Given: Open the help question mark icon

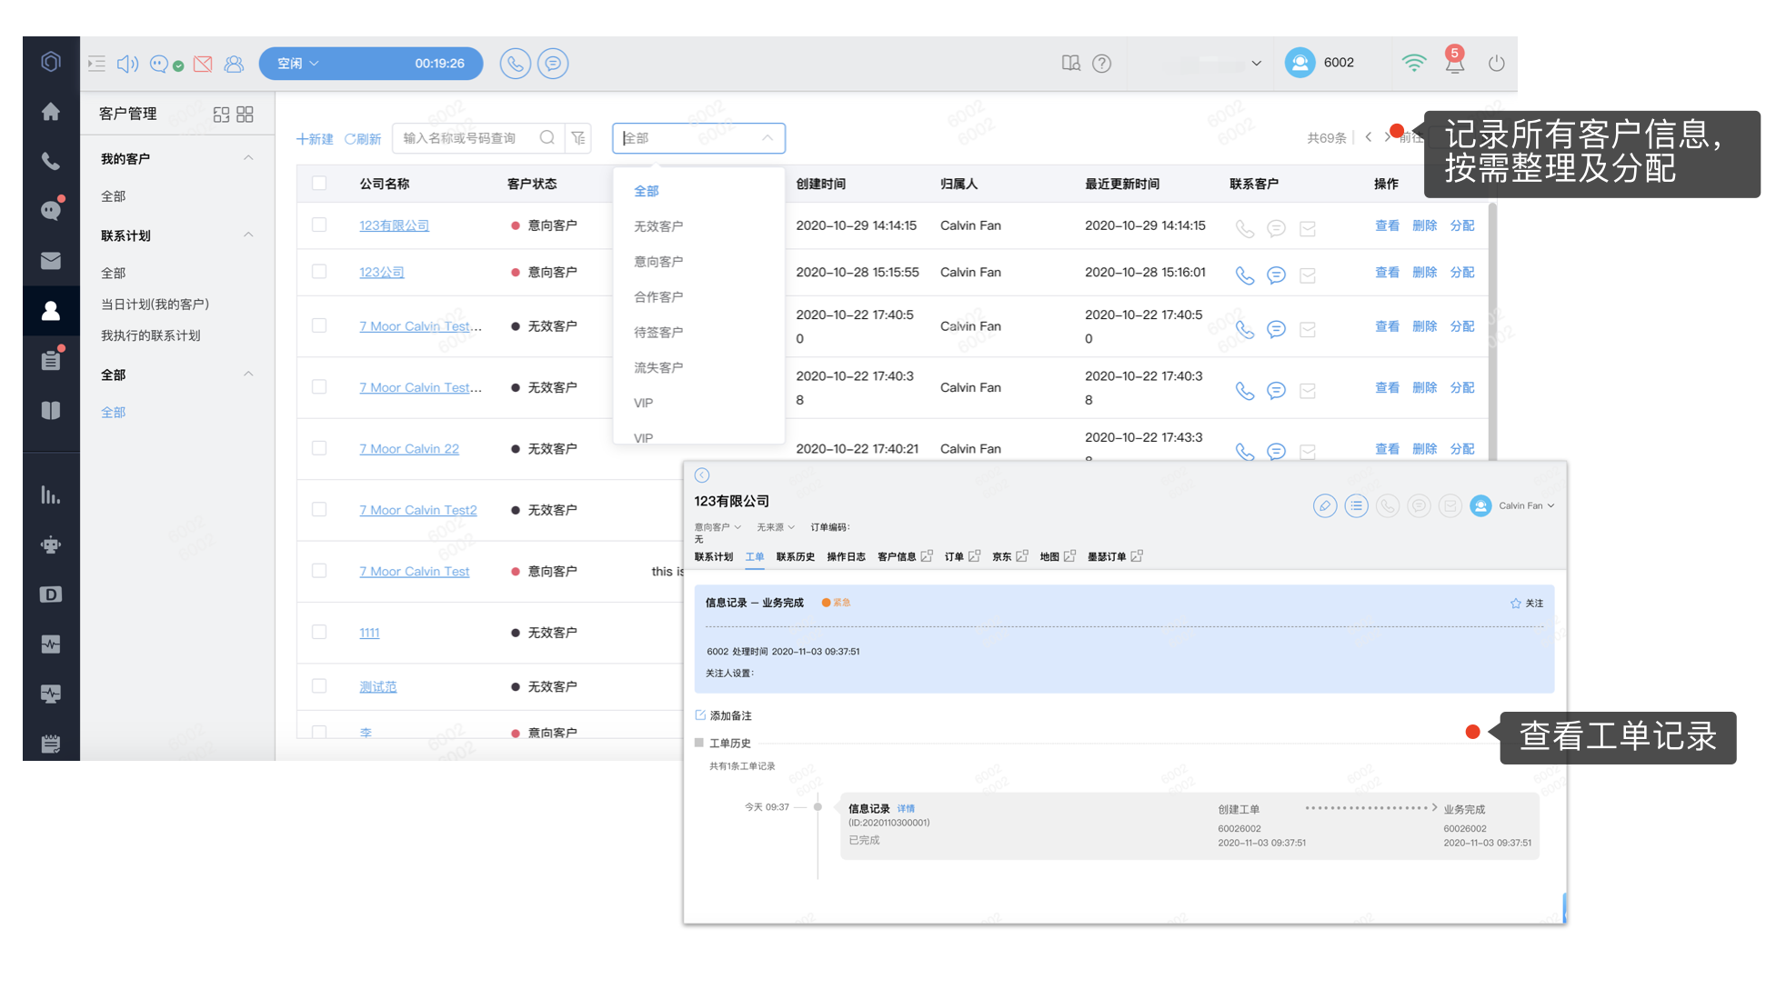Looking at the screenshot, I should coord(1102,63).
